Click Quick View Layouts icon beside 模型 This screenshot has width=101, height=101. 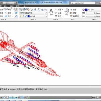click(x=97, y=97)
